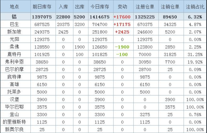Click the red +17600 change value
This screenshot has height=133, width=207.
122,17
